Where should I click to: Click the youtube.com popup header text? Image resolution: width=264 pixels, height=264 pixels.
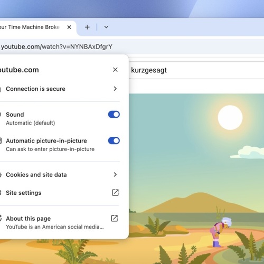tap(19, 70)
